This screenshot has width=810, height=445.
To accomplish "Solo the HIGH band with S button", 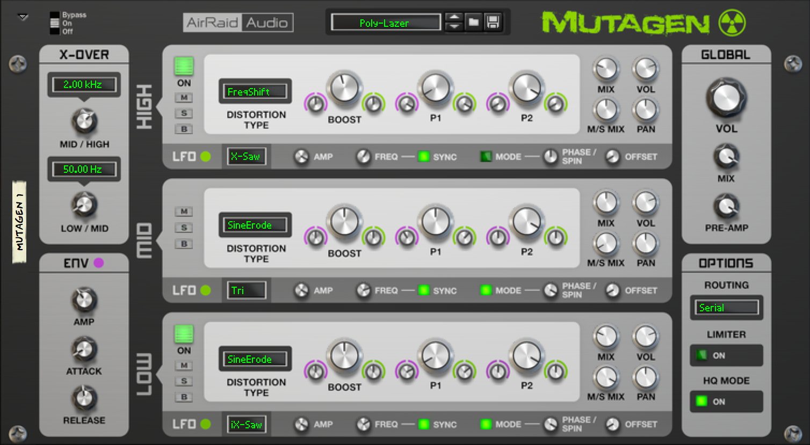I will pyautogui.click(x=184, y=113).
